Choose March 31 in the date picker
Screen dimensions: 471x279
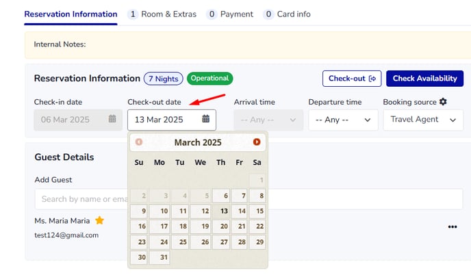click(160, 257)
